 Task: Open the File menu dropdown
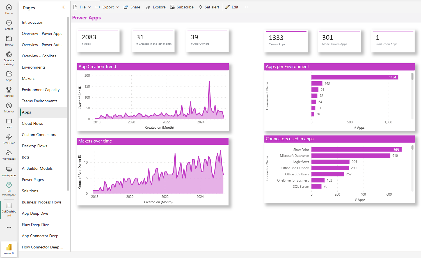pos(82,7)
